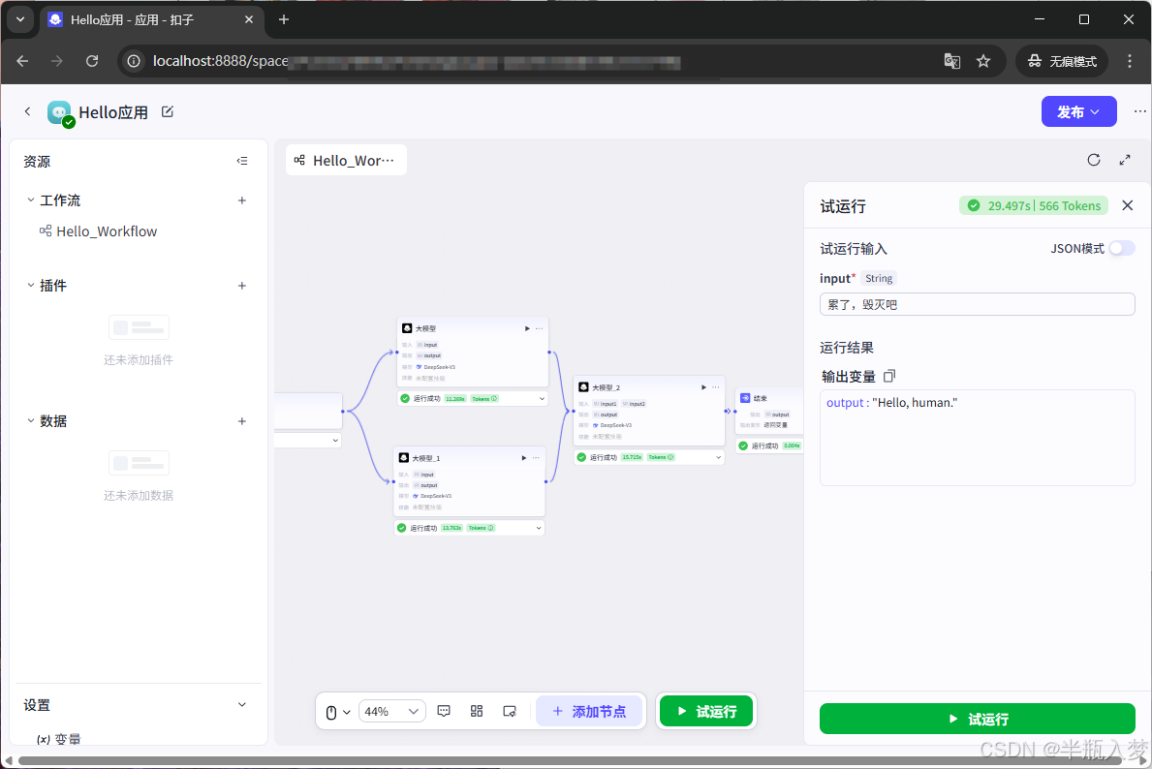
Task: Open the browser tab search dropdown
Action: 19,19
